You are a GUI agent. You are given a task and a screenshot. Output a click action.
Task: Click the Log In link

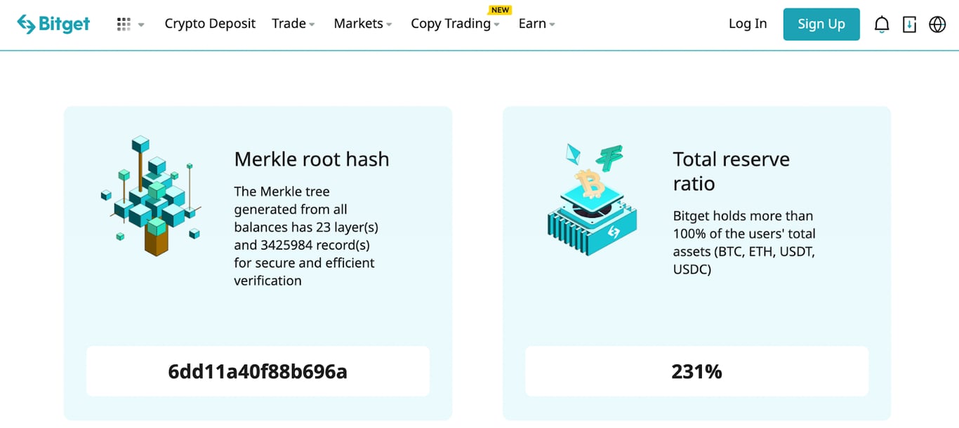pos(747,23)
